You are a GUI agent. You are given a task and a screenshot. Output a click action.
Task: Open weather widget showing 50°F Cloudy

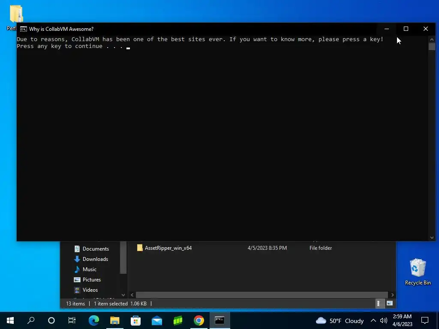(340, 320)
